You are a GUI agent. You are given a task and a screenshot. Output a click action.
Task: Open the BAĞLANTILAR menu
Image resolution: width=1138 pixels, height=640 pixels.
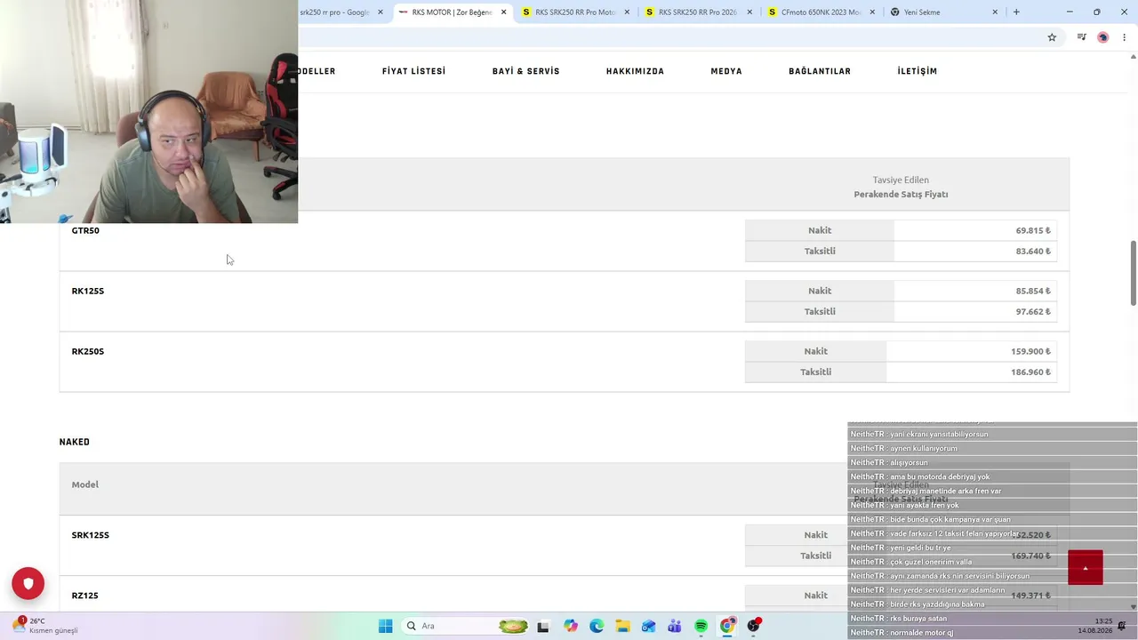(820, 71)
